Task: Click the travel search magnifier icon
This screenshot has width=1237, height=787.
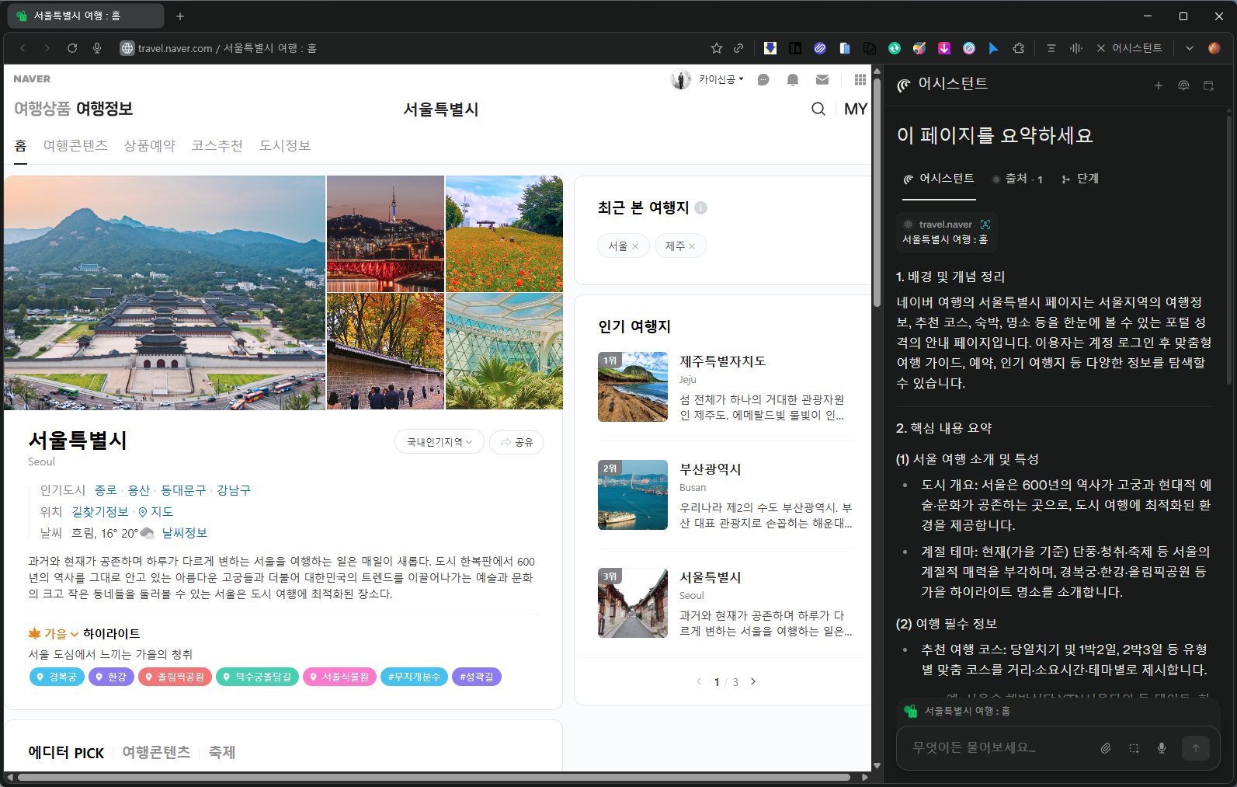Action: click(x=818, y=109)
